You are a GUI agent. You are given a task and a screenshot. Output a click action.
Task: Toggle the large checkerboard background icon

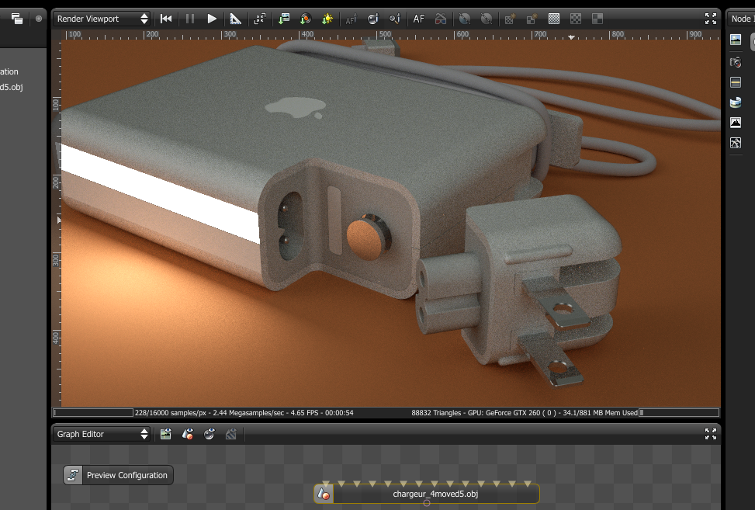coord(597,19)
